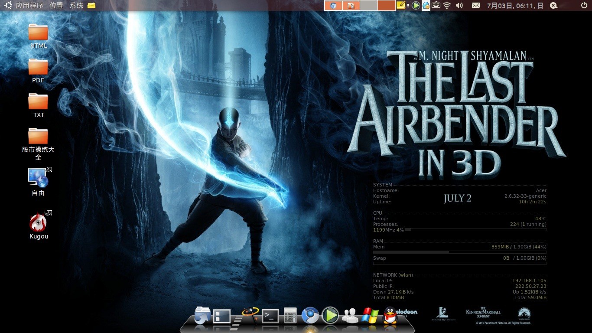Select the TXT folder on desktop
The height and width of the screenshot is (333, 592).
(x=38, y=106)
